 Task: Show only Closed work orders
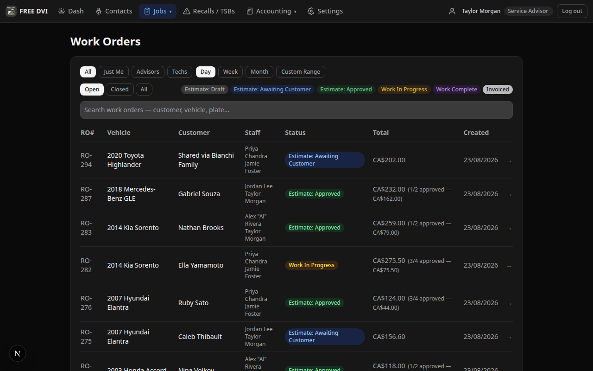pyautogui.click(x=120, y=90)
